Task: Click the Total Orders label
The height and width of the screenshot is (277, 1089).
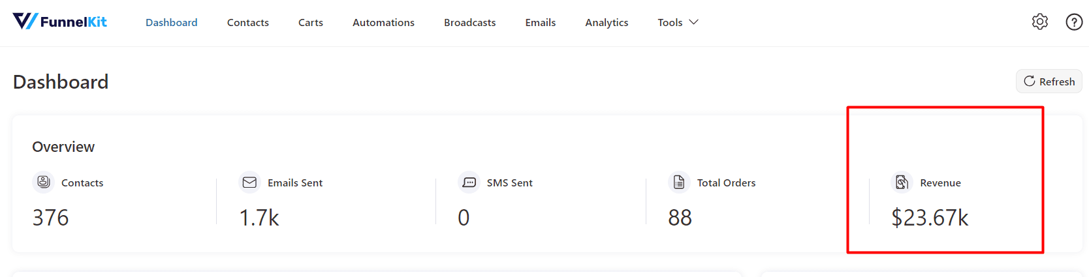Action: [726, 183]
